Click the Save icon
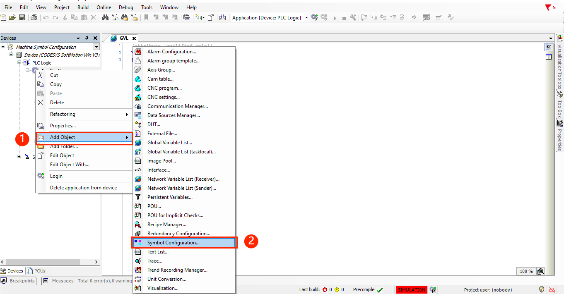Image resolution: width=564 pixels, height=294 pixels. [x=22, y=17]
